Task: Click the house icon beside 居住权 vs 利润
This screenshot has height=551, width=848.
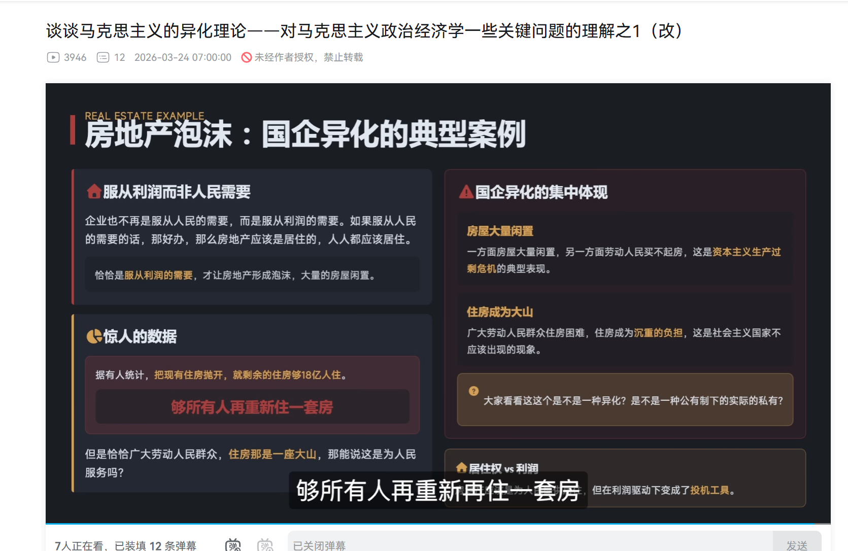Action: click(462, 468)
